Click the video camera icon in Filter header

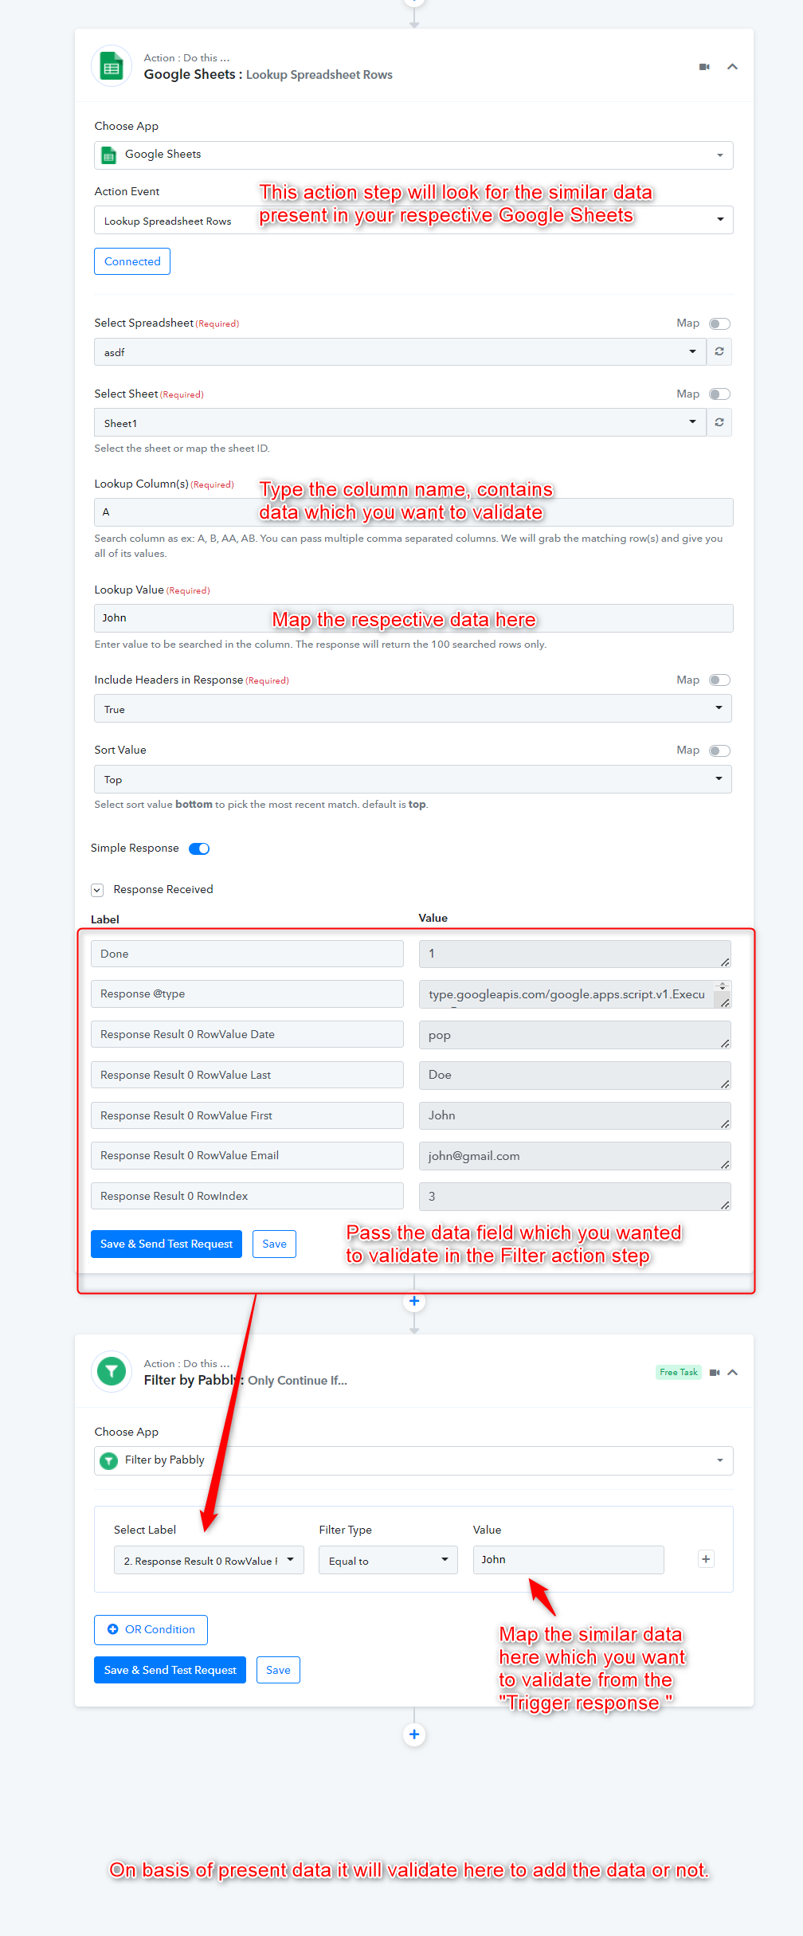click(715, 1372)
